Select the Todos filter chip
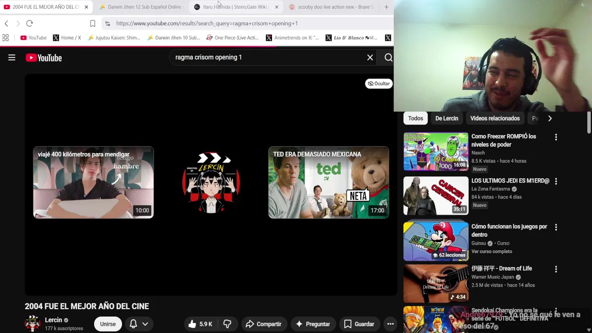 pos(415,118)
